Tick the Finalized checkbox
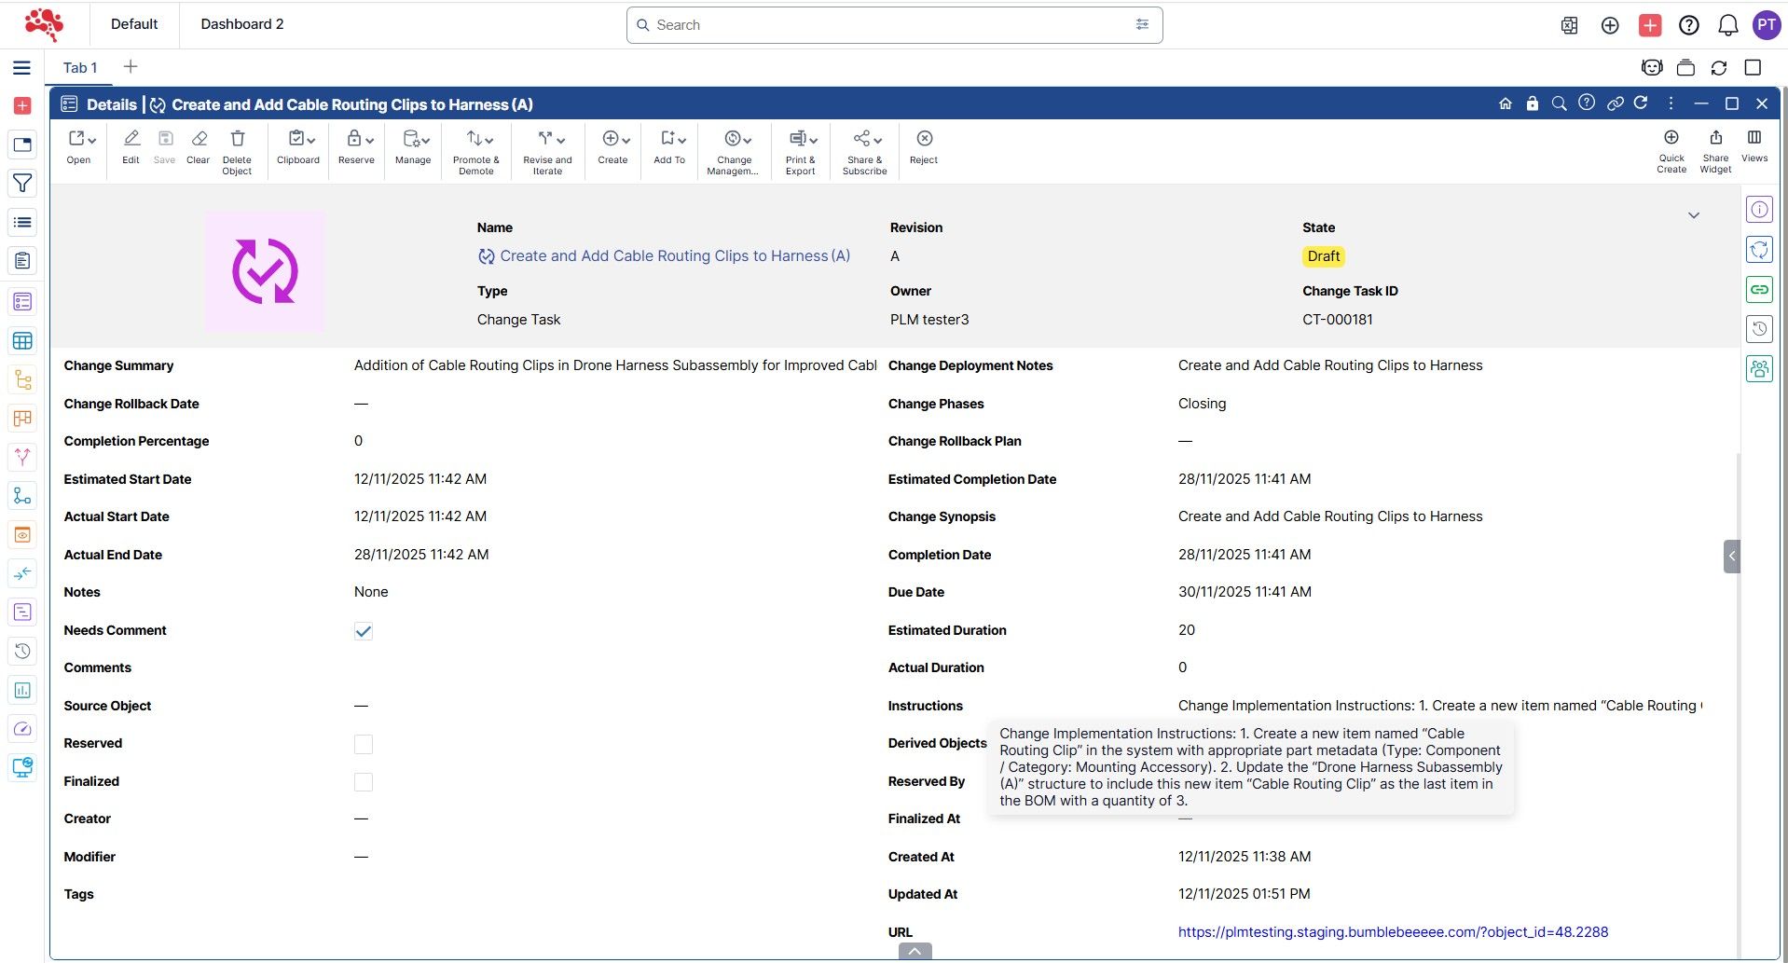 click(364, 782)
